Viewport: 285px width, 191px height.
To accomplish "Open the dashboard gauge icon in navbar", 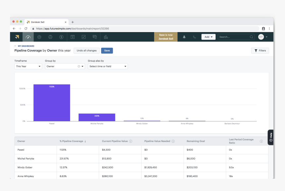I will click(x=28, y=37).
